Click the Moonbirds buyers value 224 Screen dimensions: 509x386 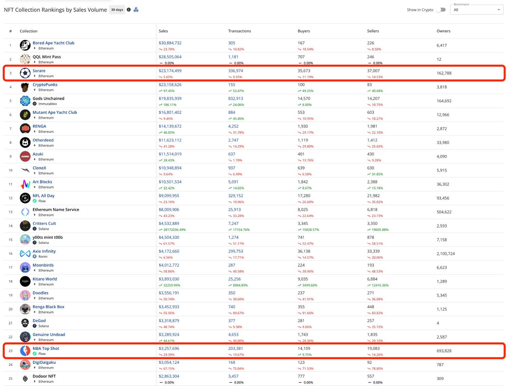(x=301, y=265)
